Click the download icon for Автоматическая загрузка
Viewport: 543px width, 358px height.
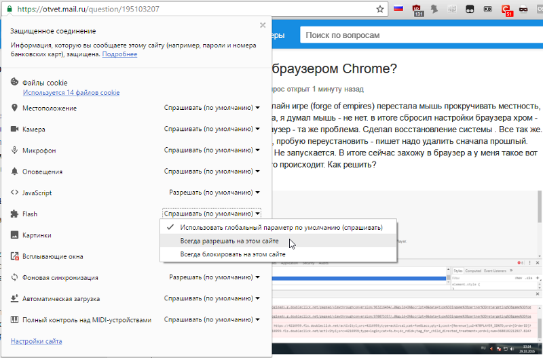tap(14, 298)
